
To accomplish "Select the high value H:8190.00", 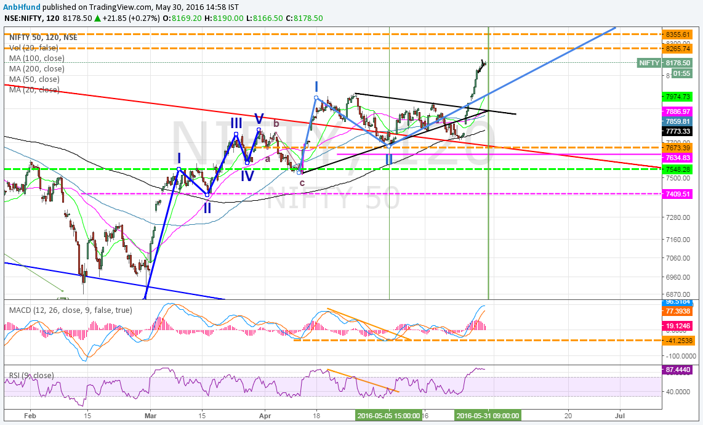I will coord(224,18).
